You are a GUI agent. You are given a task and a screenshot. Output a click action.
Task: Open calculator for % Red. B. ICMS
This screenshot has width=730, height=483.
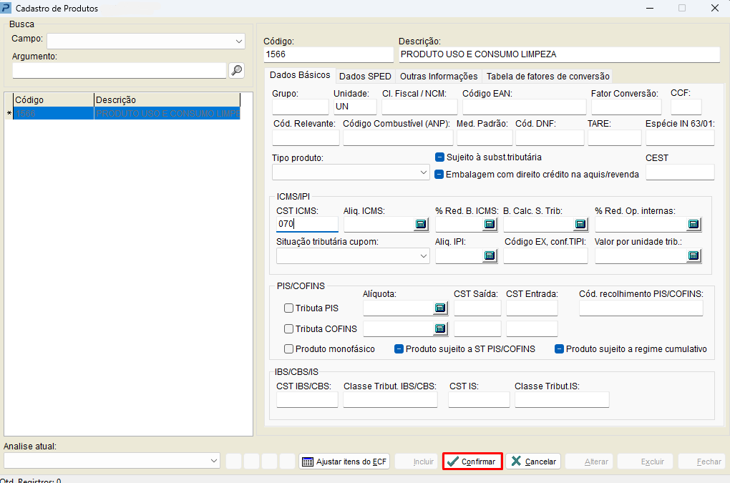(490, 225)
